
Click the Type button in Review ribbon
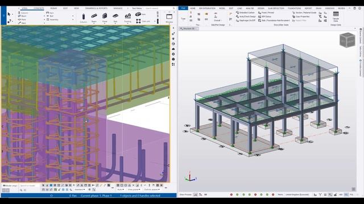(x=183, y=19)
